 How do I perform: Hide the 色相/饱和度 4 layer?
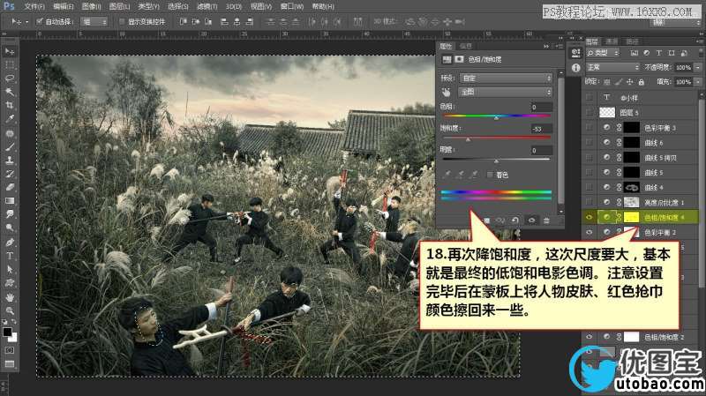point(589,217)
